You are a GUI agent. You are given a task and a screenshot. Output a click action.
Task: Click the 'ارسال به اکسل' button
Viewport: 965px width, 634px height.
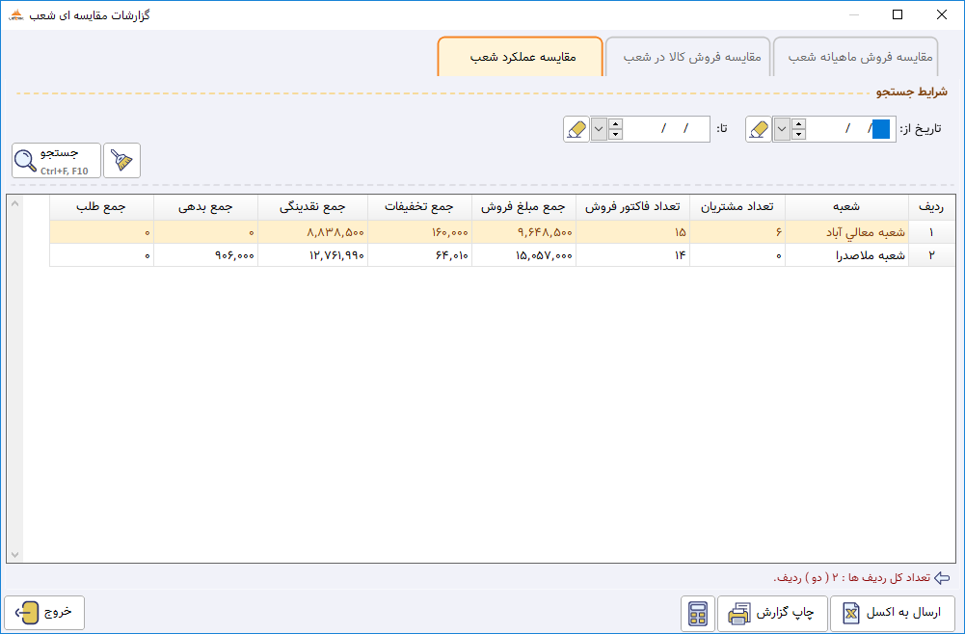pos(893,613)
